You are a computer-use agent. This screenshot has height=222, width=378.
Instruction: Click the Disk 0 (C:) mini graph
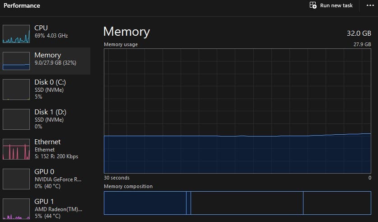point(17,90)
